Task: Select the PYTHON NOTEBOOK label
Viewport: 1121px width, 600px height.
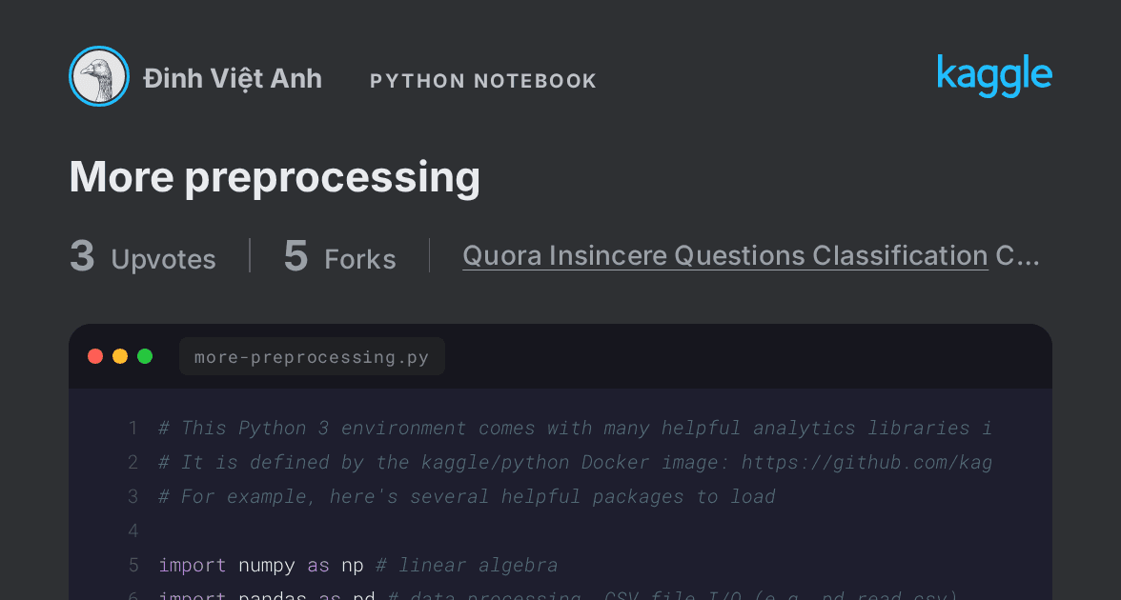Action: [483, 81]
